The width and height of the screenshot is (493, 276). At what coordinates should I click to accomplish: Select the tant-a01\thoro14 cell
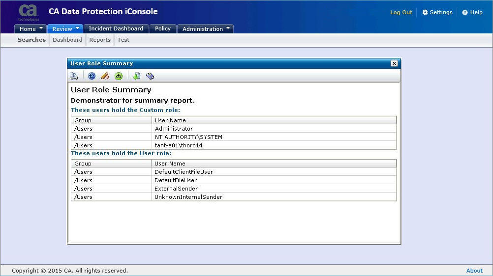274,145
